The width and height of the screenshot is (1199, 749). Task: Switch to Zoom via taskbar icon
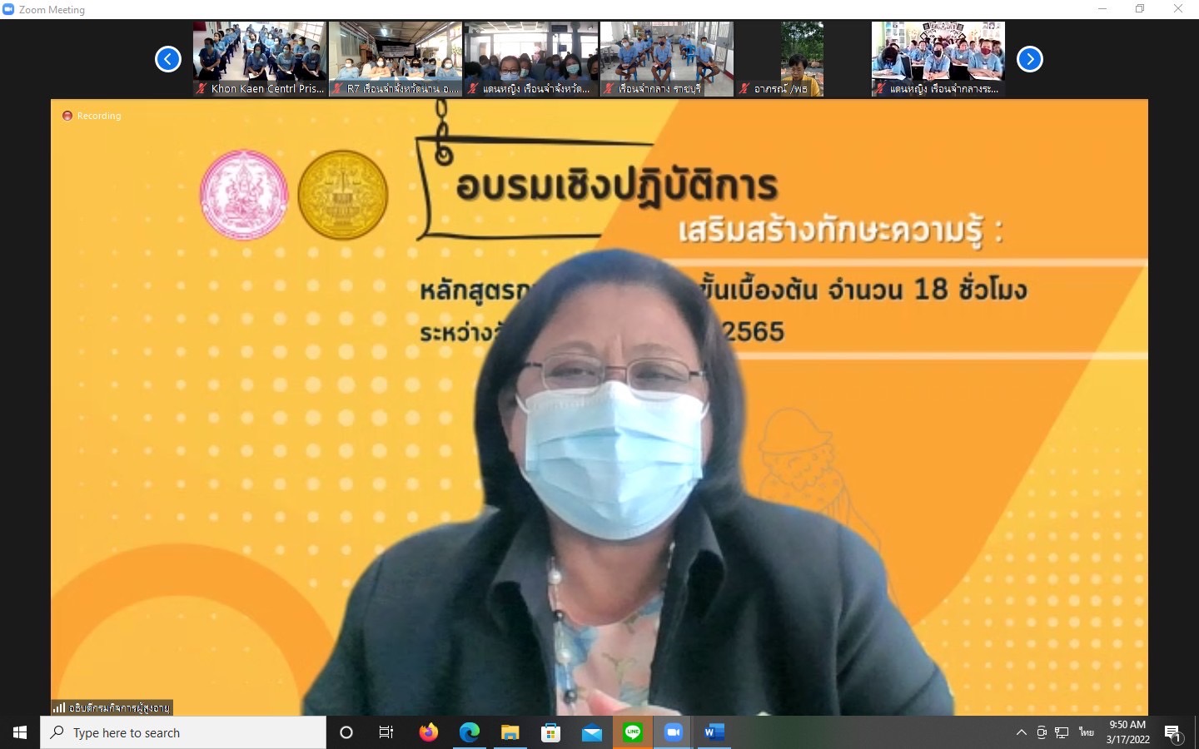pyautogui.click(x=673, y=732)
